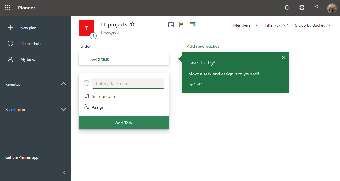Go to Planner hub
Viewport: 340px width, 181px height.
[30, 44]
